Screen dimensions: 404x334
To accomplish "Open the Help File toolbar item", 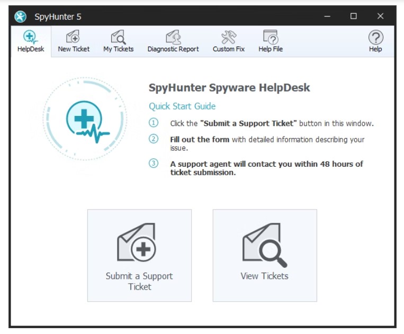I will click(x=271, y=41).
